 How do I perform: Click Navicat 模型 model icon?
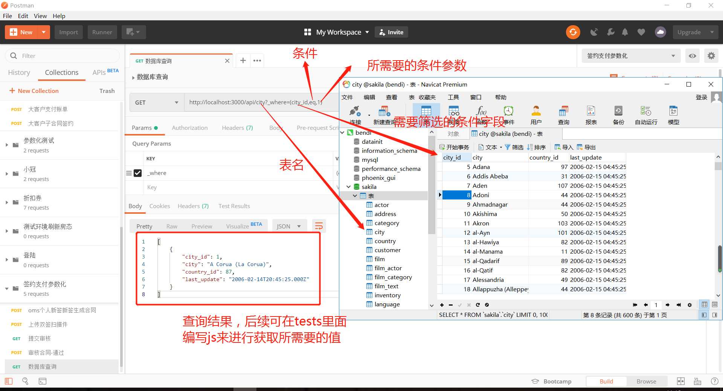pyautogui.click(x=673, y=116)
